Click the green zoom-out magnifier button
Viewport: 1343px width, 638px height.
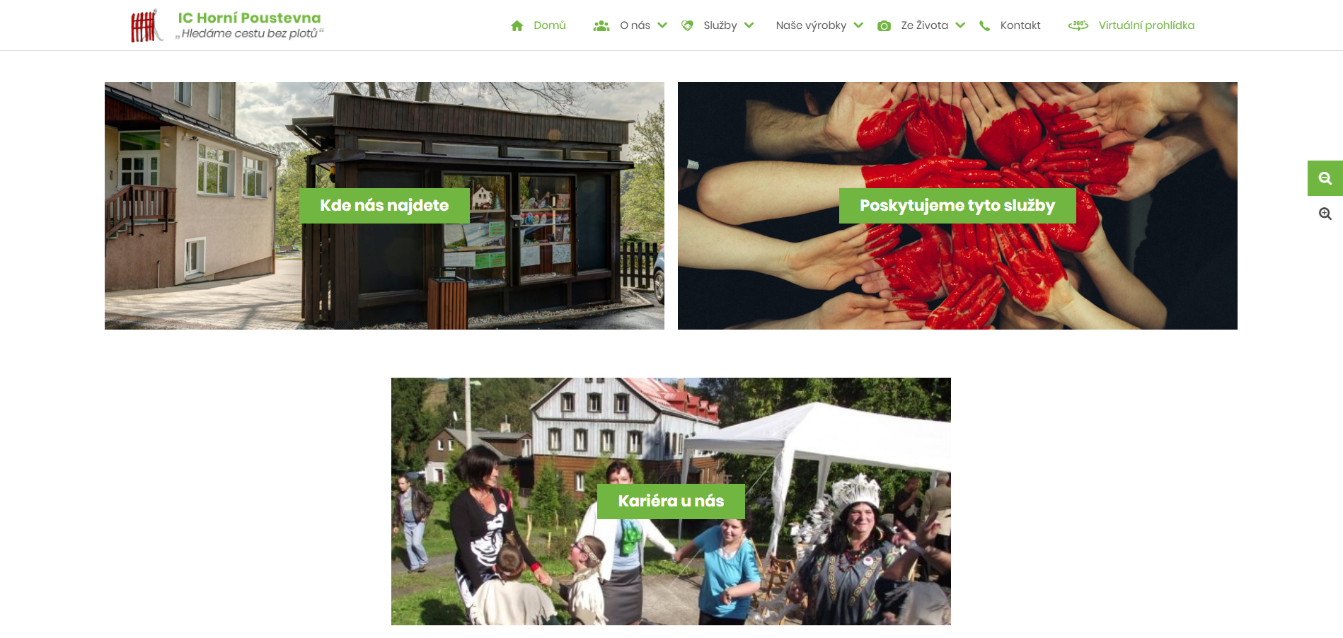point(1325,178)
